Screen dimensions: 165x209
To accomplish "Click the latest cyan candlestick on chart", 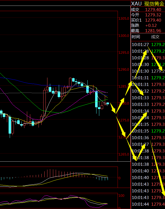I will (x=108, y=103).
